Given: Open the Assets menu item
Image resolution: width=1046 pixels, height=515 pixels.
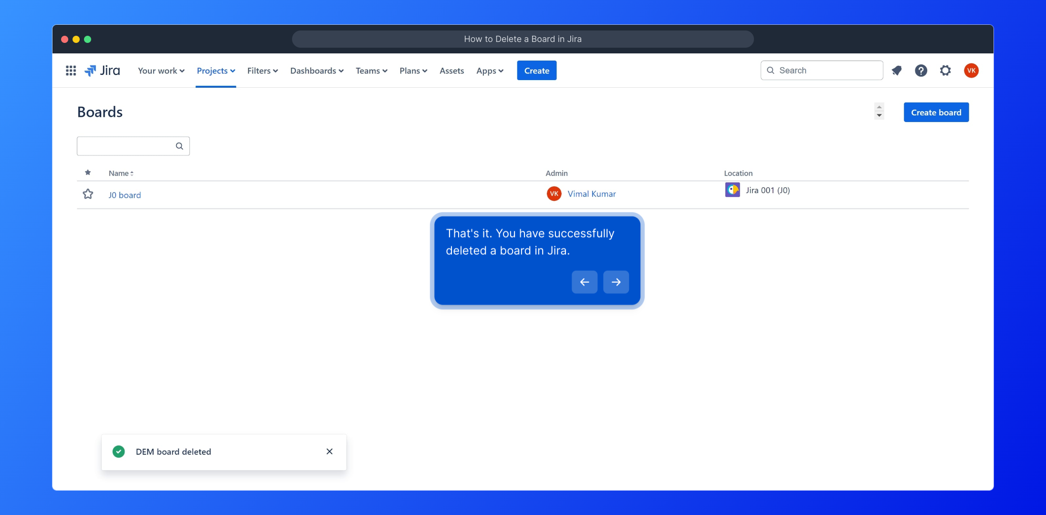Looking at the screenshot, I should [x=451, y=71].
